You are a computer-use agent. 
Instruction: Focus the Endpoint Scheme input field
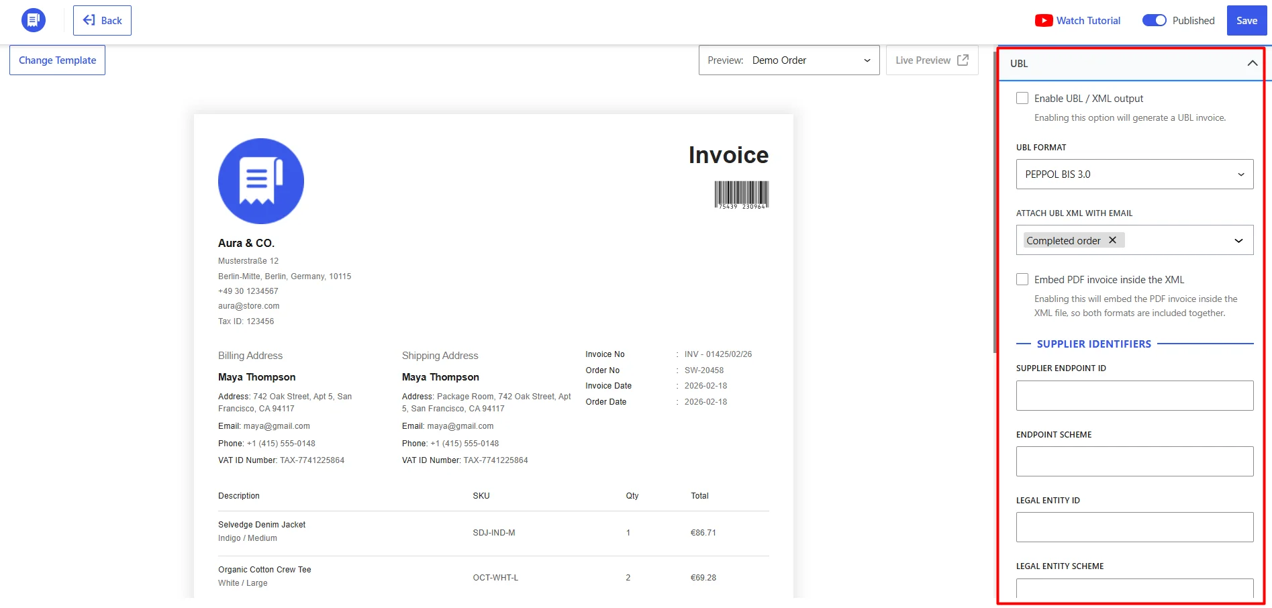pyautogui.click(x=1134, y=461)
